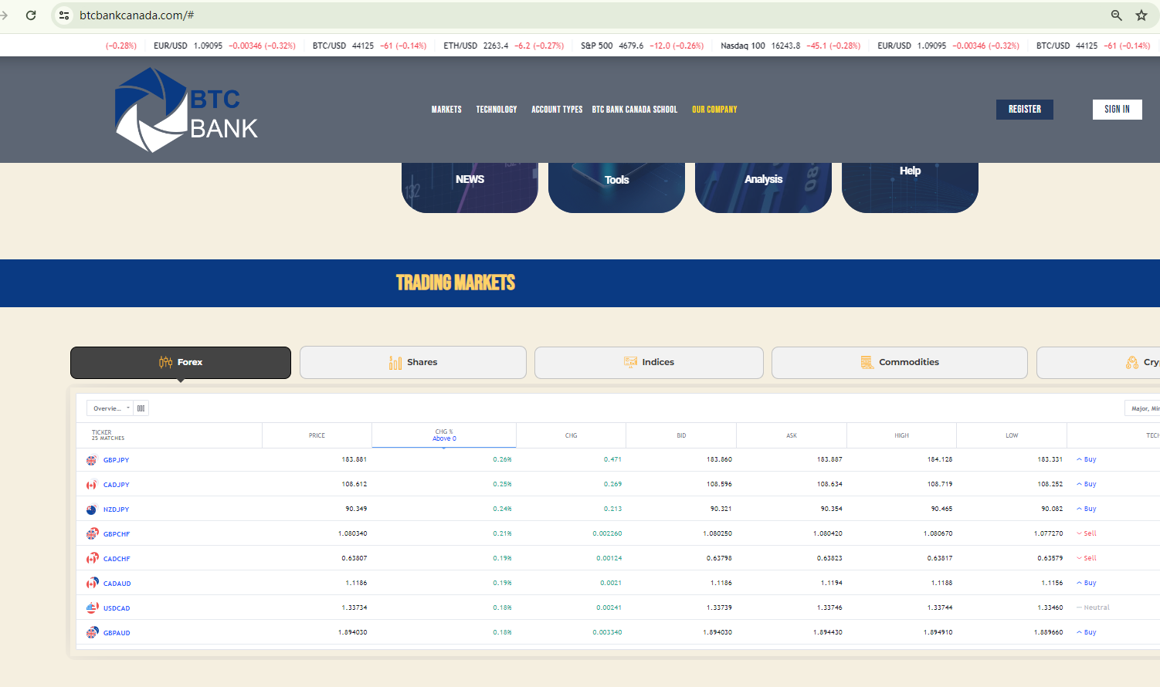Switch to the Shares tab
1160x687 pixels.
(x=413, y=363)
